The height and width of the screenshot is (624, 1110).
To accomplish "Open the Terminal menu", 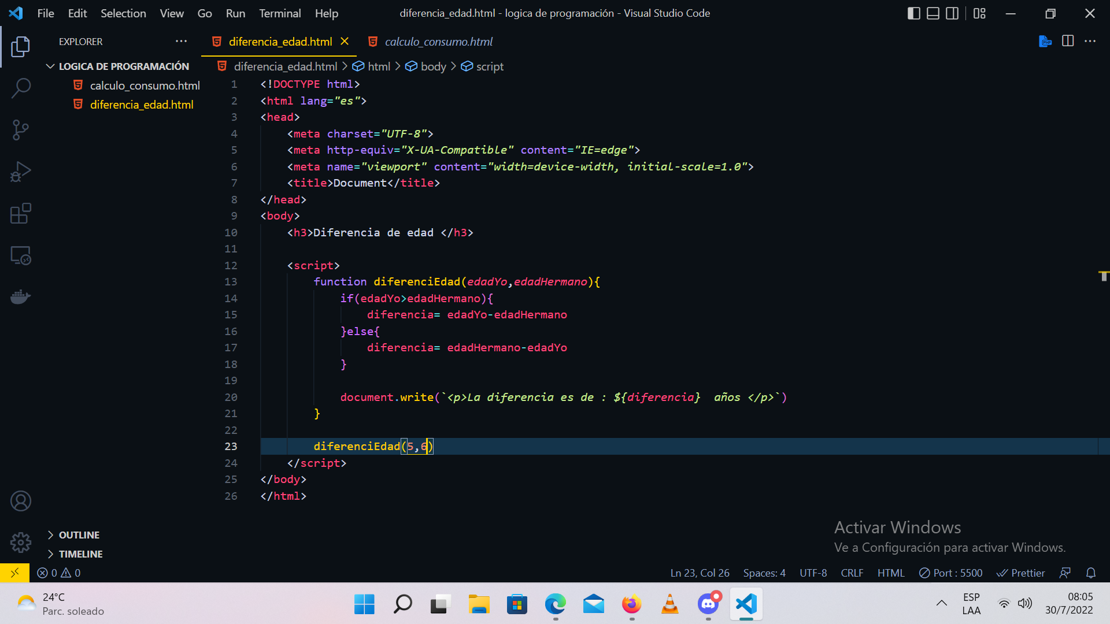I will click(x=280, y=13).
